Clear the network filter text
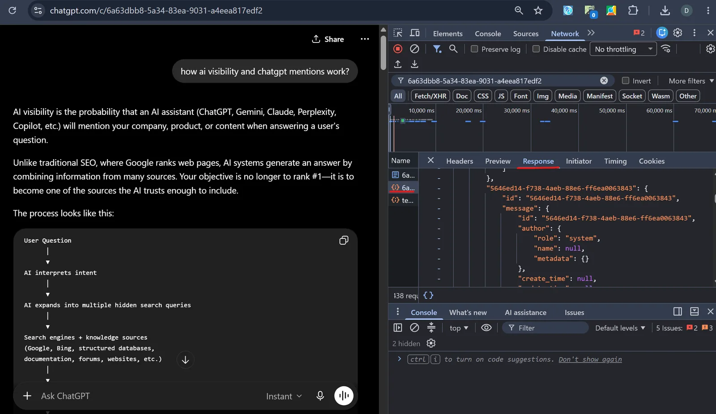 (604, 80)
